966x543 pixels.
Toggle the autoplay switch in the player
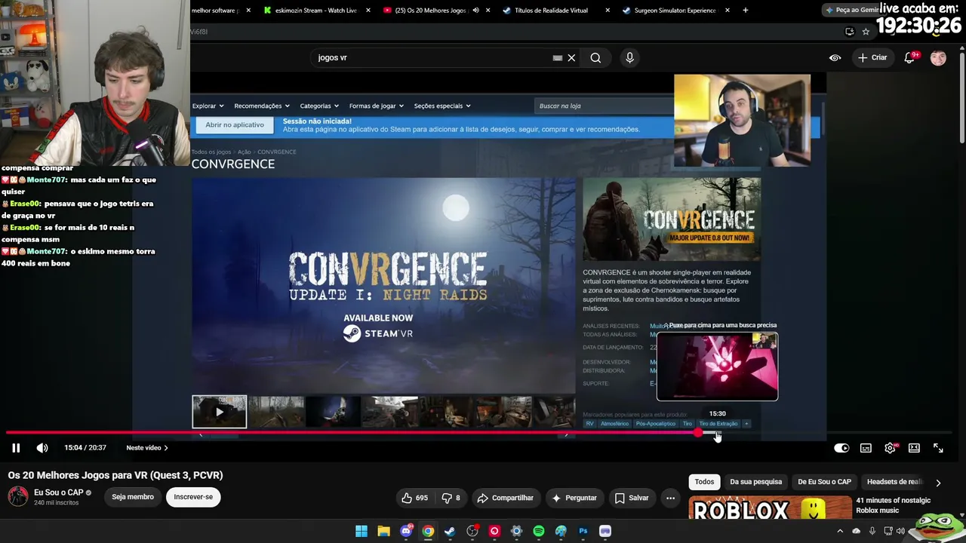(x=841, y=448)
